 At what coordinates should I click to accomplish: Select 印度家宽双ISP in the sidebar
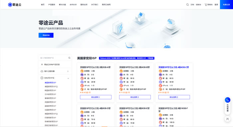pyautogui.click(x=50, y=118)
